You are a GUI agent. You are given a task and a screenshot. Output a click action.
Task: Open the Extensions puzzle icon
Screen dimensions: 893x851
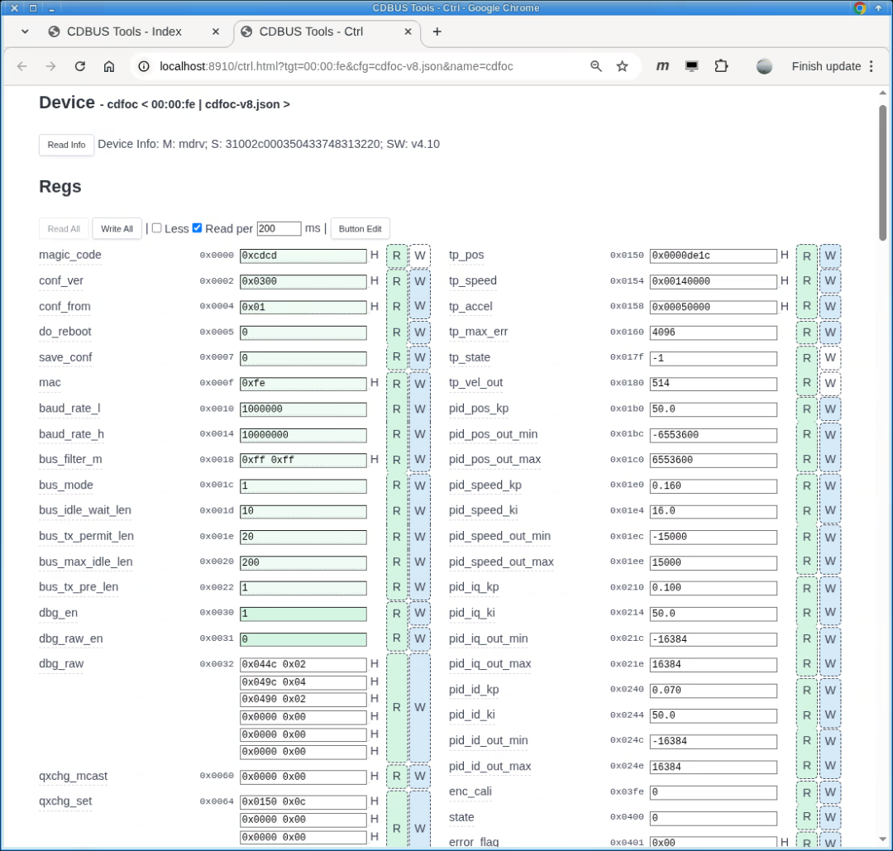(721, 66)
